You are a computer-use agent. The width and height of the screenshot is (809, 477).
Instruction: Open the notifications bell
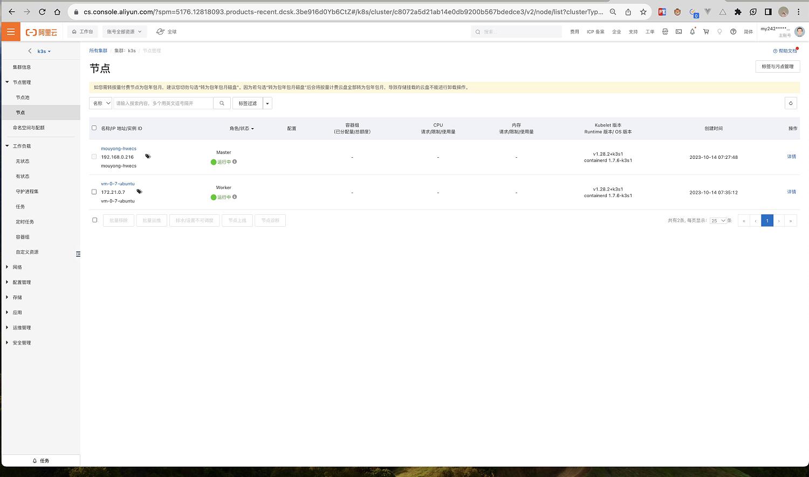tap(693, 32)
